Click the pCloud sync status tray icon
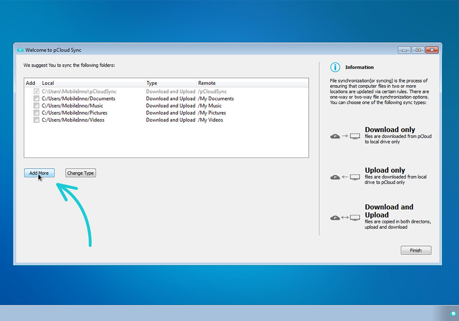The width and height of the screenshot is (459, 321). point(453,313)
